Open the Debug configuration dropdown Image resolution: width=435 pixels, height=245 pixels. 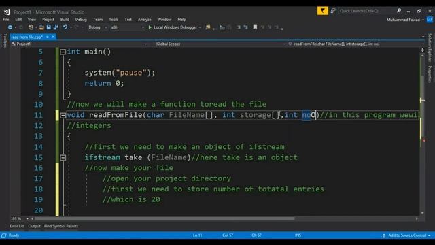coord(98,27)
